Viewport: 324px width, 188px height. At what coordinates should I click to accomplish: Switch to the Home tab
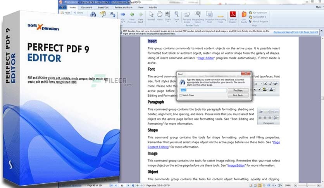click(72, 7)
